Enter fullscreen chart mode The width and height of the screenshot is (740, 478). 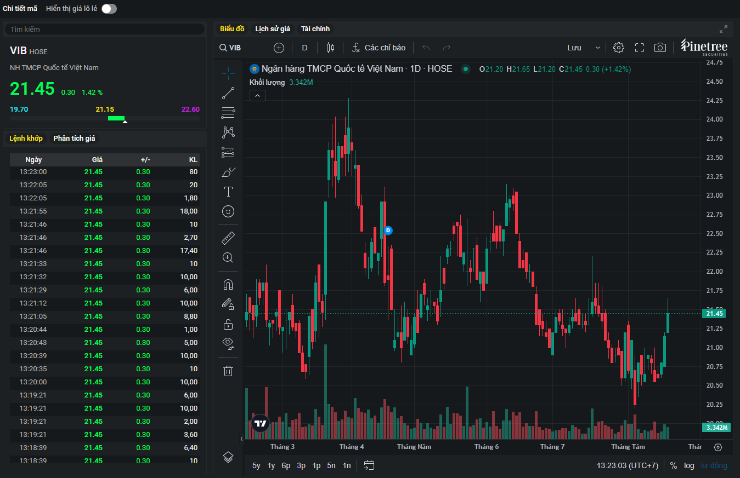(x=640, y=48)
